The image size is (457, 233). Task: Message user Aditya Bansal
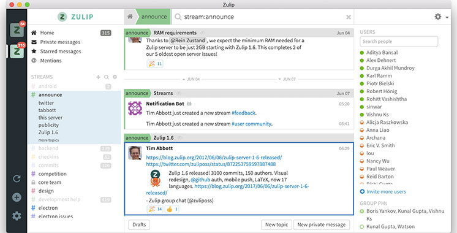tap(382, 53)
